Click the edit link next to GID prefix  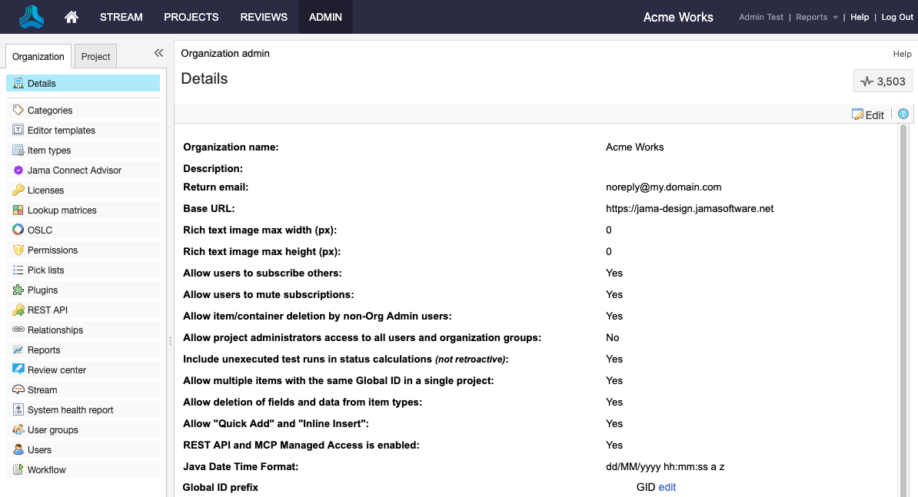coord(667,487)
